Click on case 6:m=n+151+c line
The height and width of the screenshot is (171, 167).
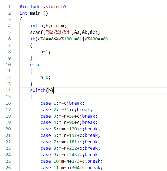point(70,135)
